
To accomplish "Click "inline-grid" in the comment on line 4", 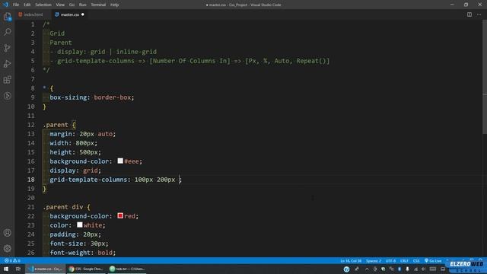I will point(136,52).
